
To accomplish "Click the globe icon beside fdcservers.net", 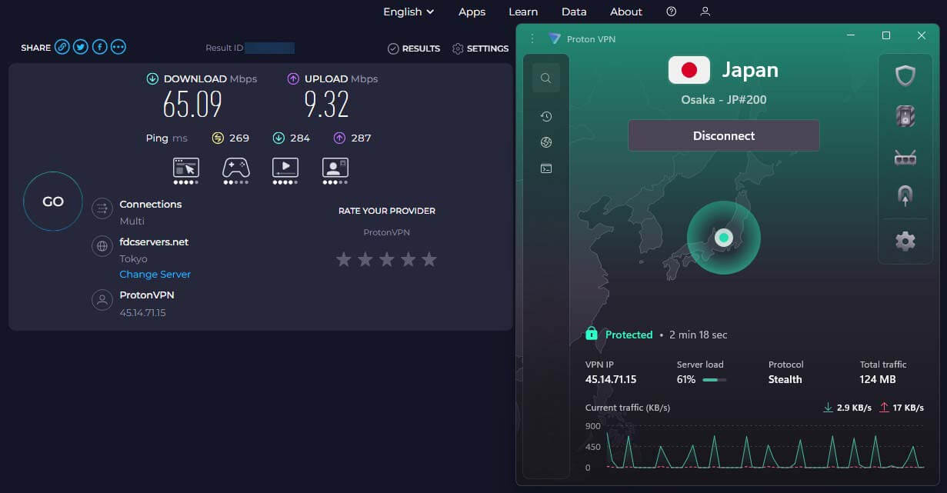I will (102, 246).
